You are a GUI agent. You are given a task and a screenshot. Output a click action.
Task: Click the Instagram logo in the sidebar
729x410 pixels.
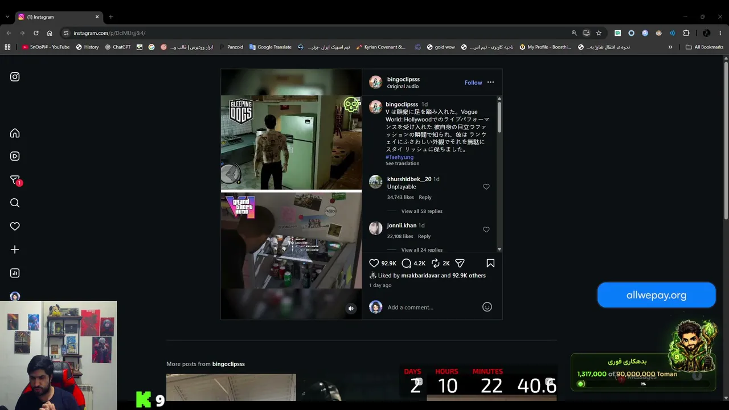(x=15, y=77)
